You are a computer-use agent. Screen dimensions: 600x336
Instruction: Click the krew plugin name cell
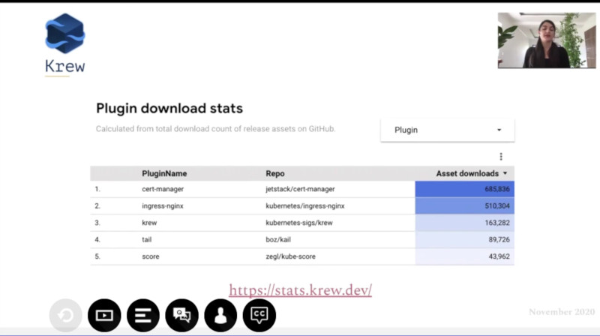pyautogui.click(x=149, y=223)
